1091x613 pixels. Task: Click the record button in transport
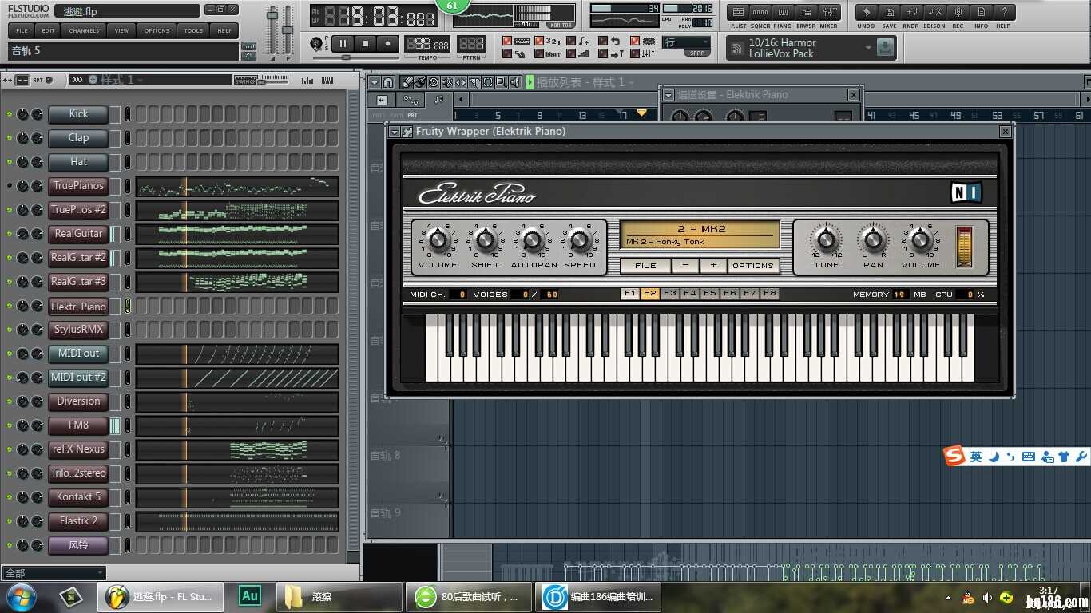pos(387,44)
